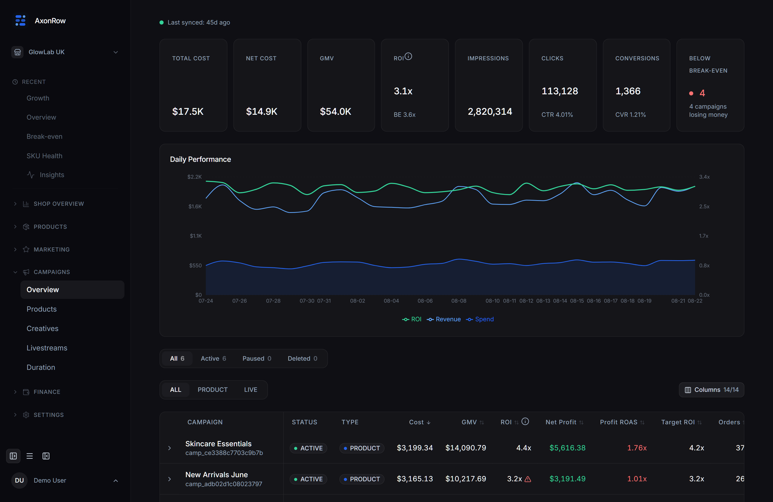Switch to the All 6 status tab
The image size is (773, 502).
coord(177,358)
